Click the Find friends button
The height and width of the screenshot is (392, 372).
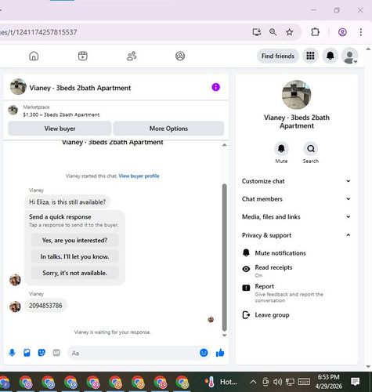(278, 56)
